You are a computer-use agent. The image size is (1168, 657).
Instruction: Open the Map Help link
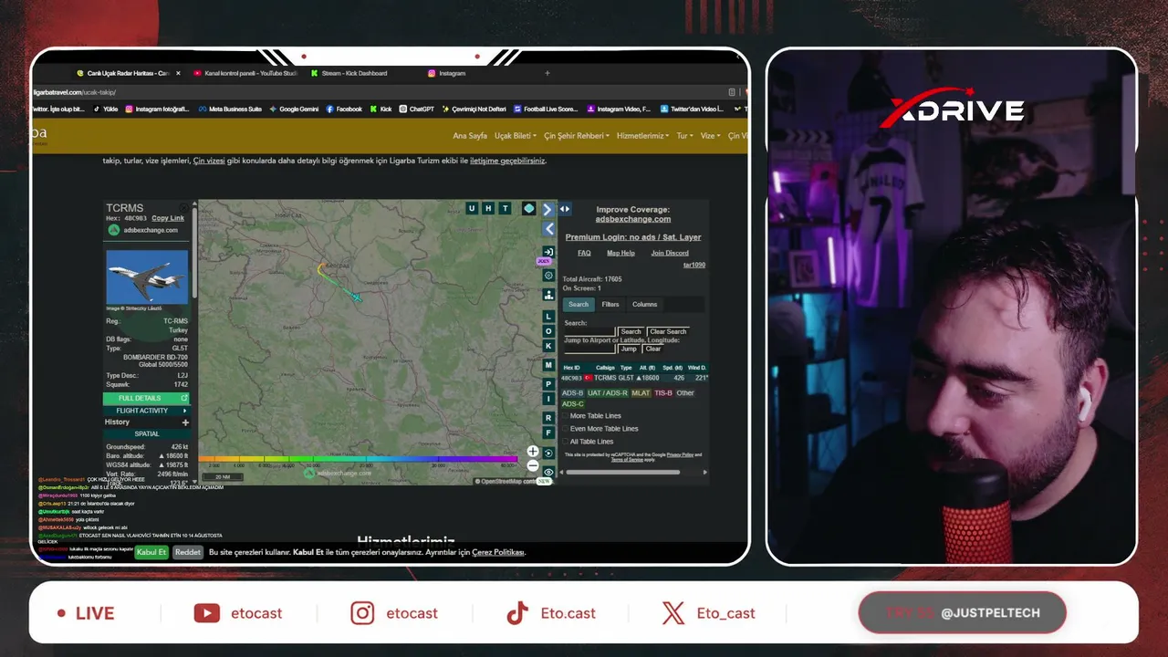(620, 253)
